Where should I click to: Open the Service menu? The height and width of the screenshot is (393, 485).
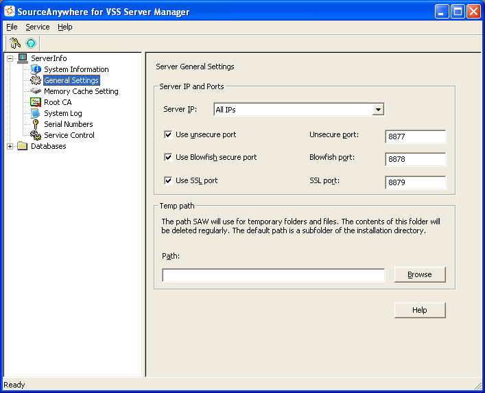click(x=38, y=27)
